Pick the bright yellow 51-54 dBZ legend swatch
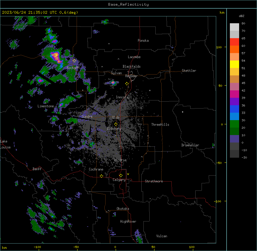The image size is (257, 251). tap(234, 64)
